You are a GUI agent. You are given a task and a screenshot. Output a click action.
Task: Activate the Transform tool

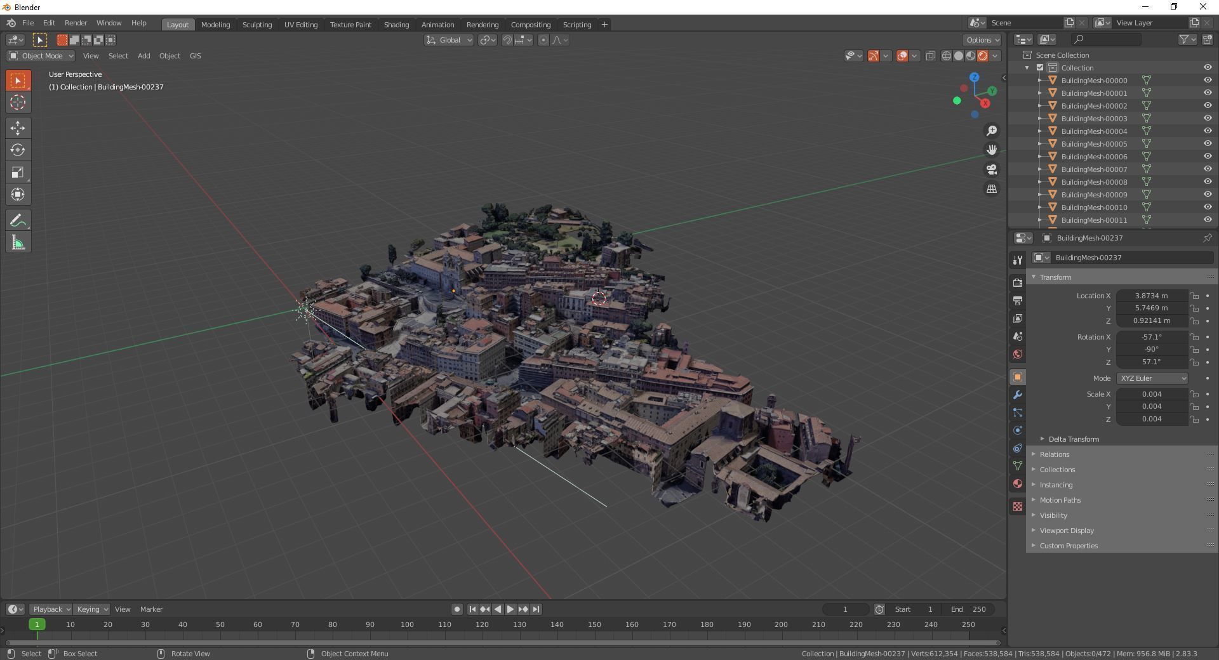(x=18, y=195)
